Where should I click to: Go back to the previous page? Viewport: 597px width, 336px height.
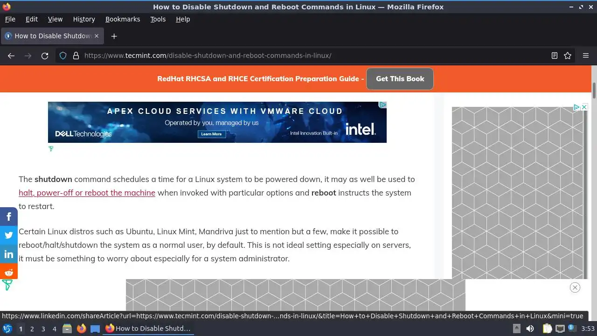click(11, 56)
